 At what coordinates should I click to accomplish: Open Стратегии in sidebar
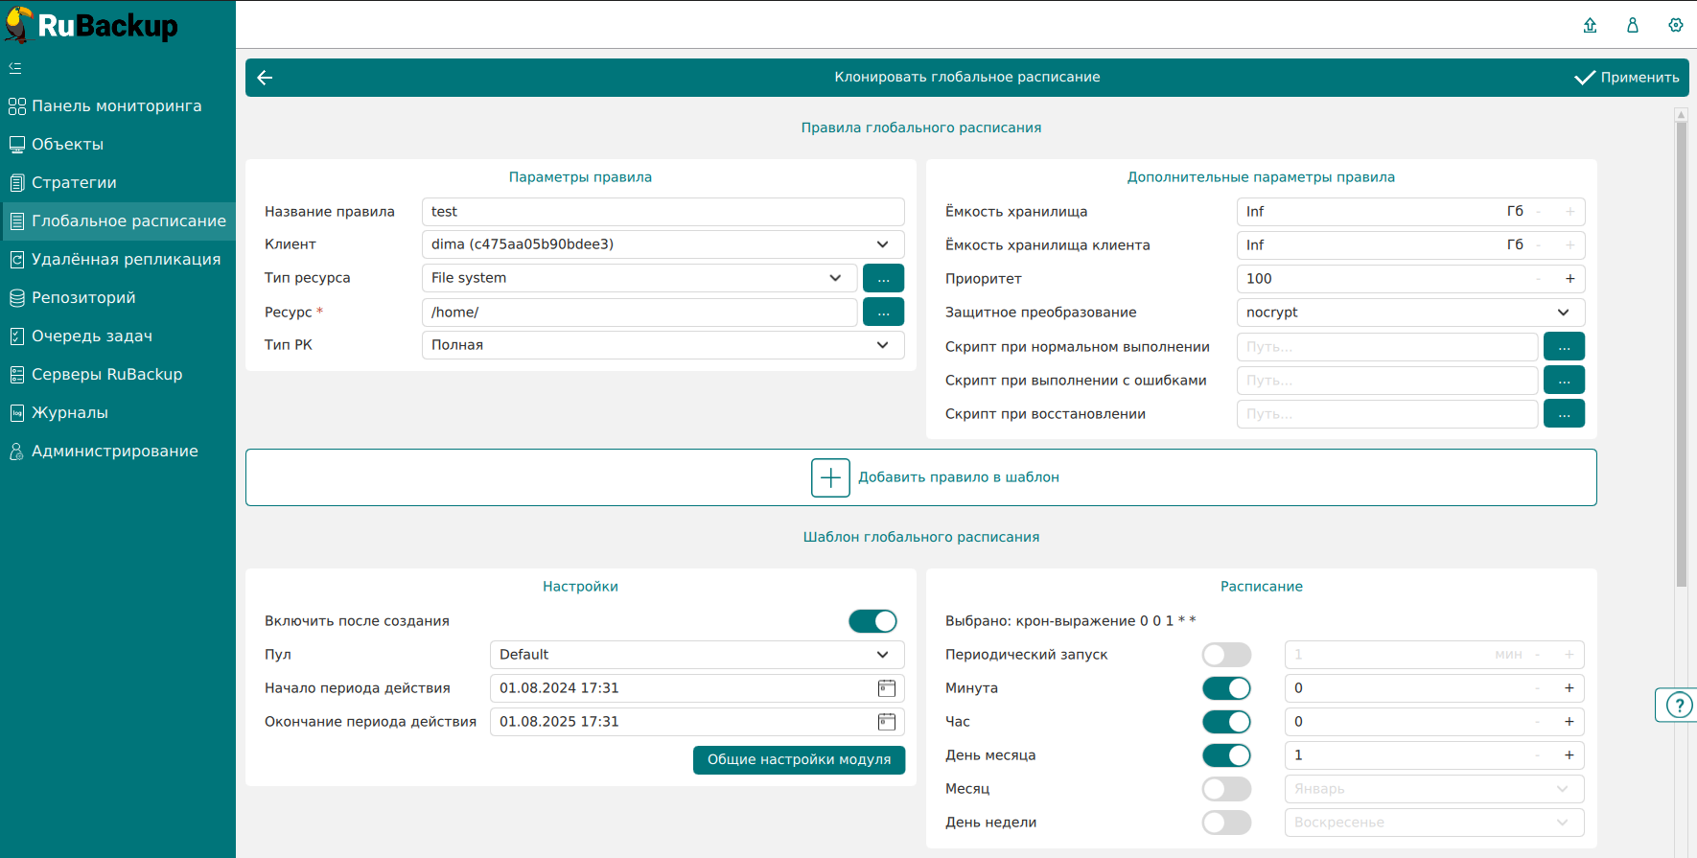pos(118,183)
